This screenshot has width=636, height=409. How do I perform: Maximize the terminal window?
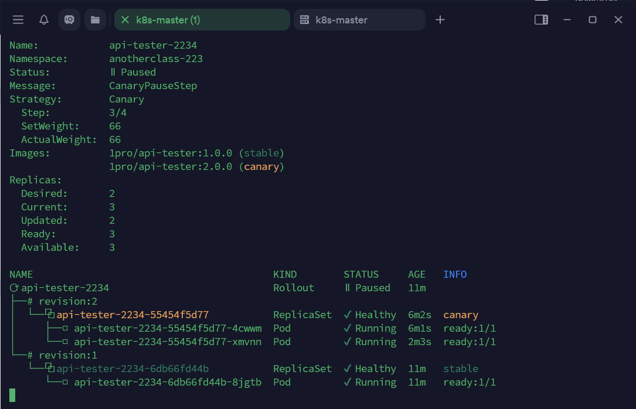tap(593, 20)
